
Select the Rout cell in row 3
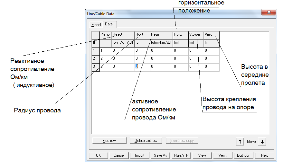pyautogui.click(x=142, y=67)
